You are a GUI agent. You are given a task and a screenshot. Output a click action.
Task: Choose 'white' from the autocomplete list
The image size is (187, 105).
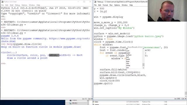coord(128,65)
